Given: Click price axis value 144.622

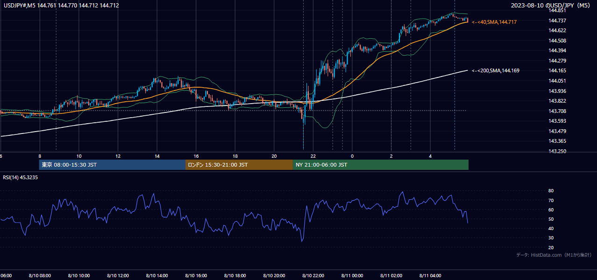Looking at the screenshot, I should [557, 30].
